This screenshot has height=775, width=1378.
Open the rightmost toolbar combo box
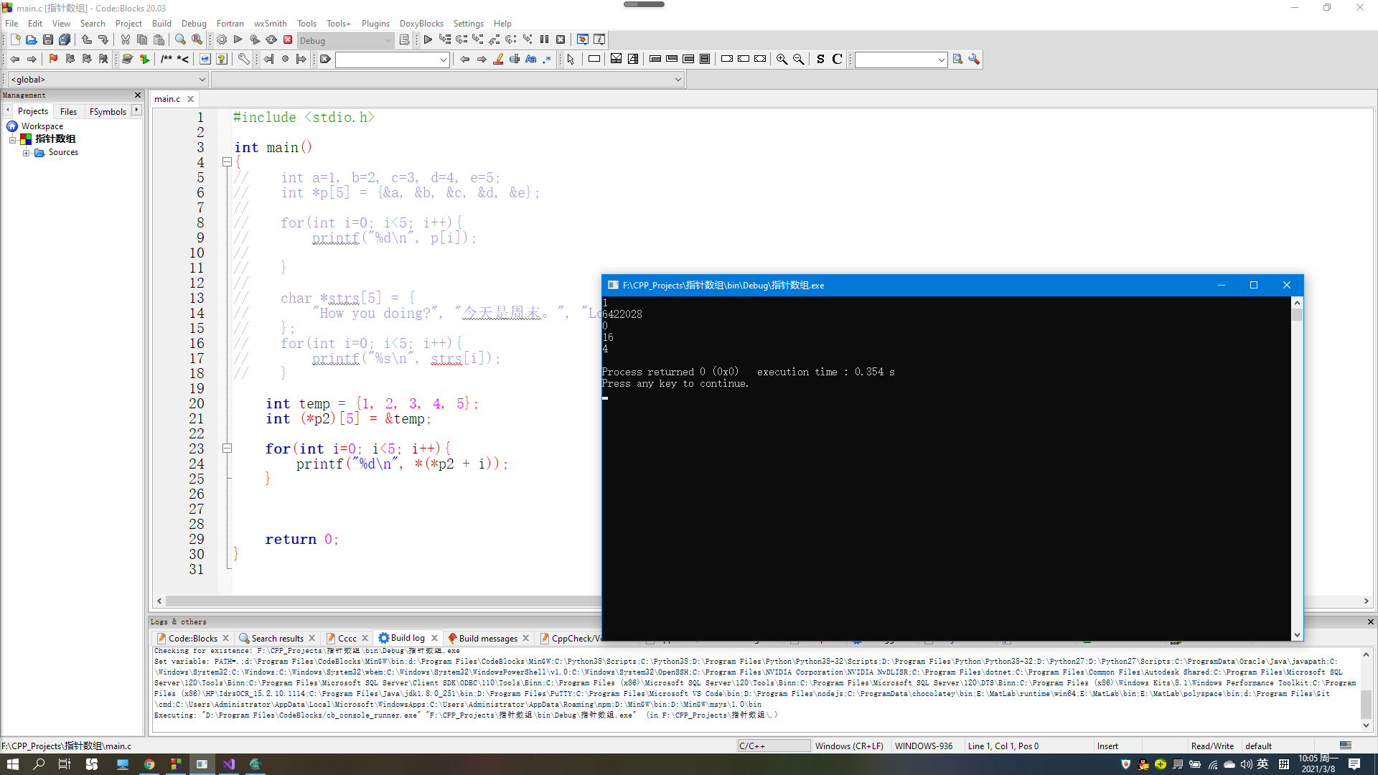(x=901, y=60)
